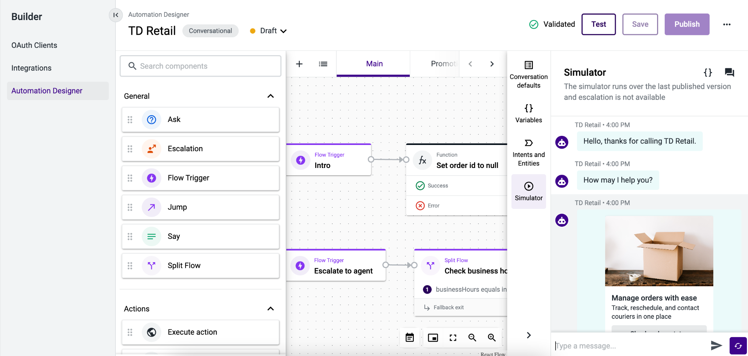This screenshot has width=748, height=356.
Task: Publish the TD Retail automation
Action: pos(687,24)
